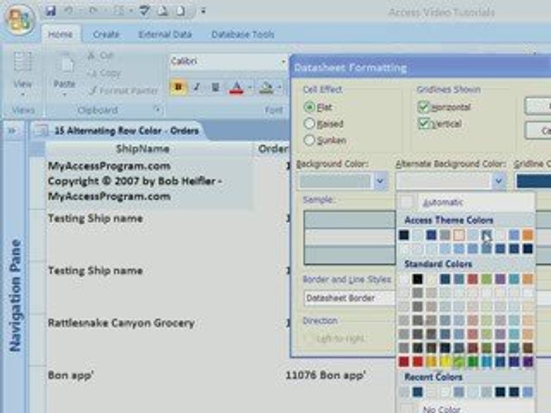Click the select-all corner box of the datasheet
Image resolution: width=551 pixels, height=413 pixels.
(37, 149)
